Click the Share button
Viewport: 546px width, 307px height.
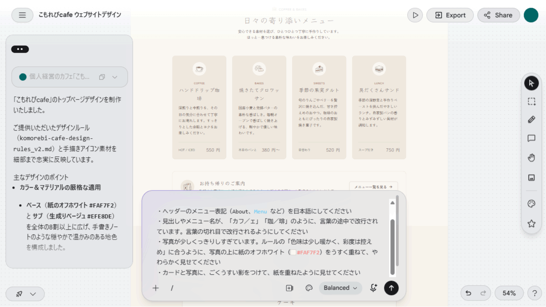click(x=498, y=15)
